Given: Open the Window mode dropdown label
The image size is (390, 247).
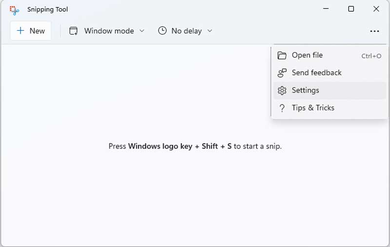Looking at the screenshot, I should 109,31.
